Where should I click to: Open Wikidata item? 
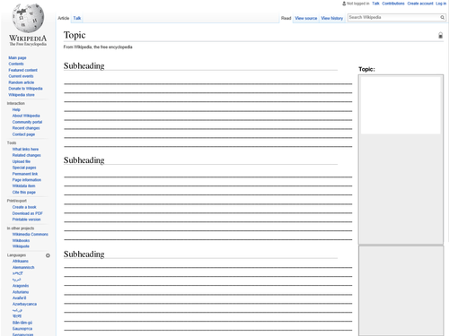(23, 186)
